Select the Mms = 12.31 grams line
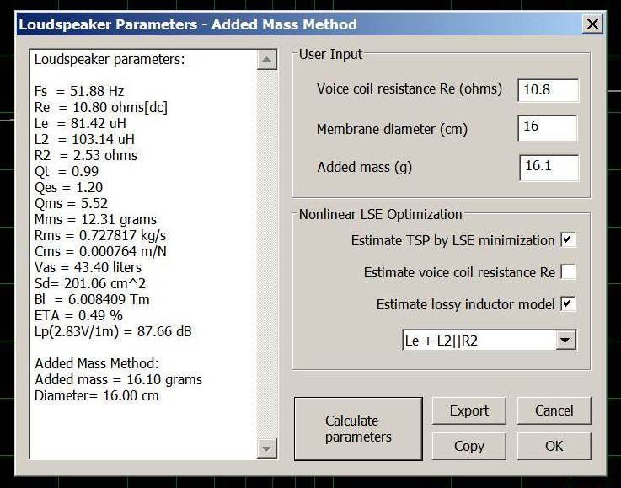 click(x=95, y=219)
